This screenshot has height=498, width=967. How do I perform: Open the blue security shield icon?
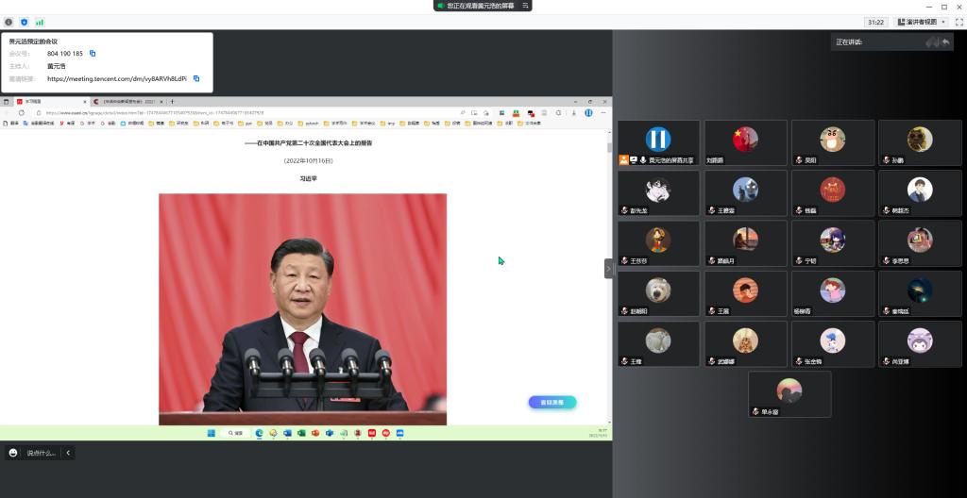[24, 22]
